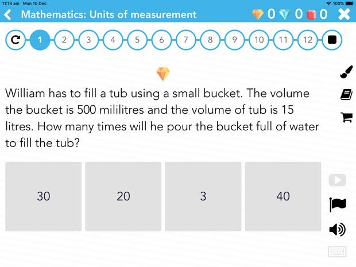Pick answer 40

coord(283,196)
